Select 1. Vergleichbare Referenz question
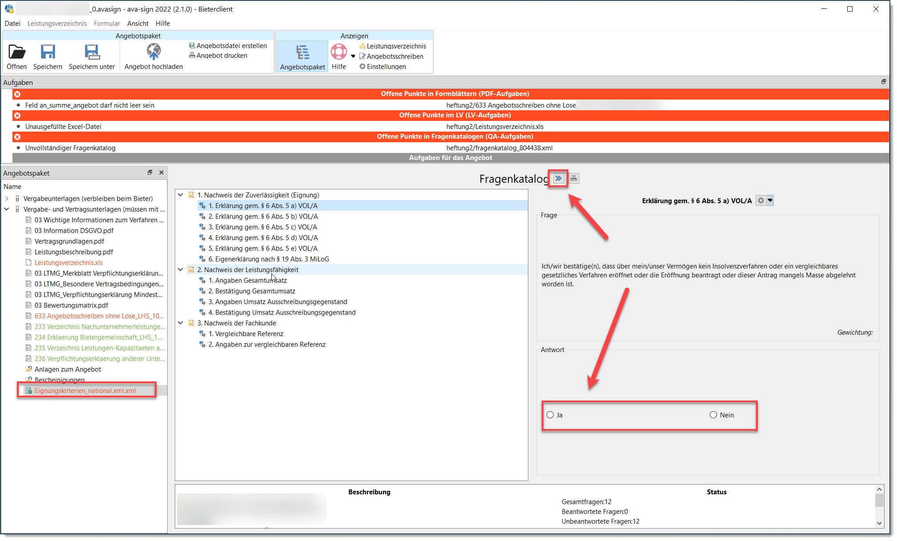This screenshot has width=897, height=541. point(246,334)
